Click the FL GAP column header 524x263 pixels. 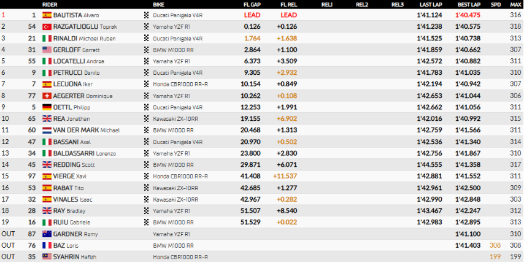252,5
